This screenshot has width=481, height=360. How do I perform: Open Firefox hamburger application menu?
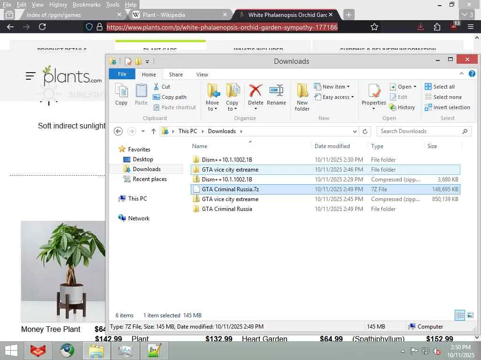point(471,27)
